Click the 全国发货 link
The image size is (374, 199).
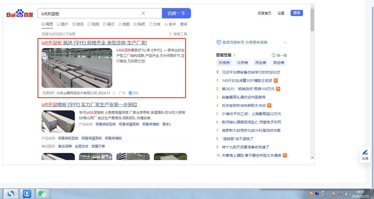(82, 146)
